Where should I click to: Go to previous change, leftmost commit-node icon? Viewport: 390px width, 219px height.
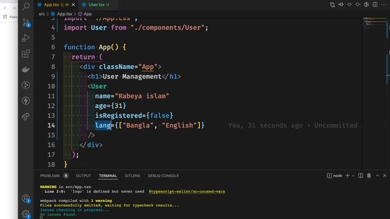pos(341,4)
